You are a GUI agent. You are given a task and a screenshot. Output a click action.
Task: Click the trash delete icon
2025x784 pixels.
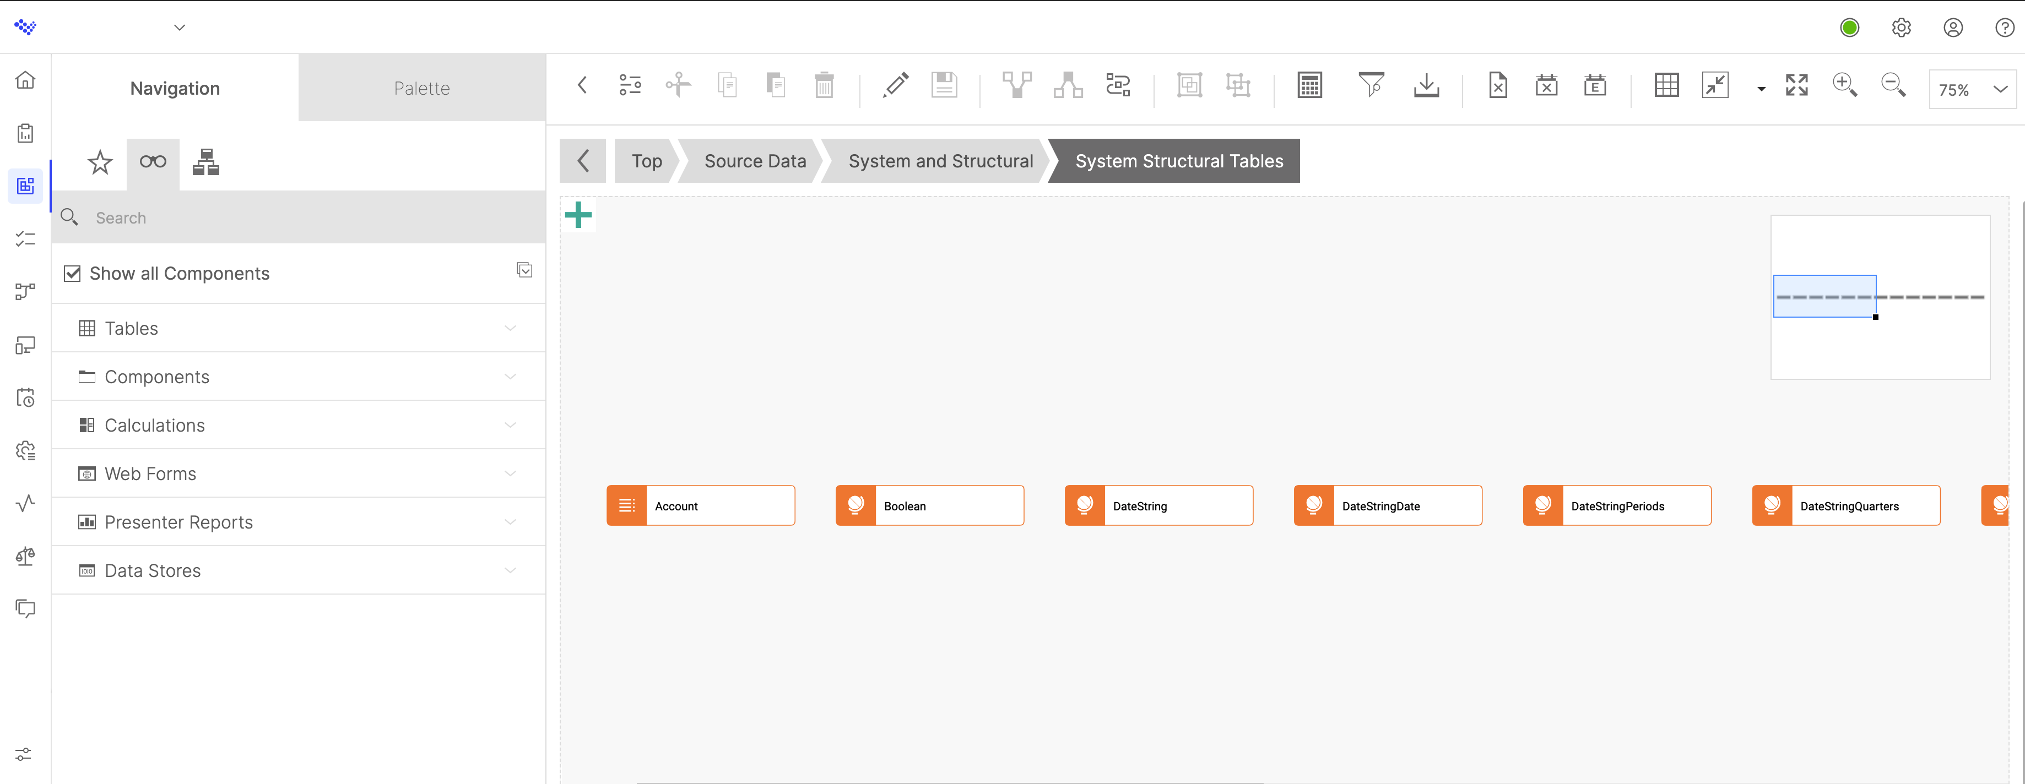tap(824, 85)
